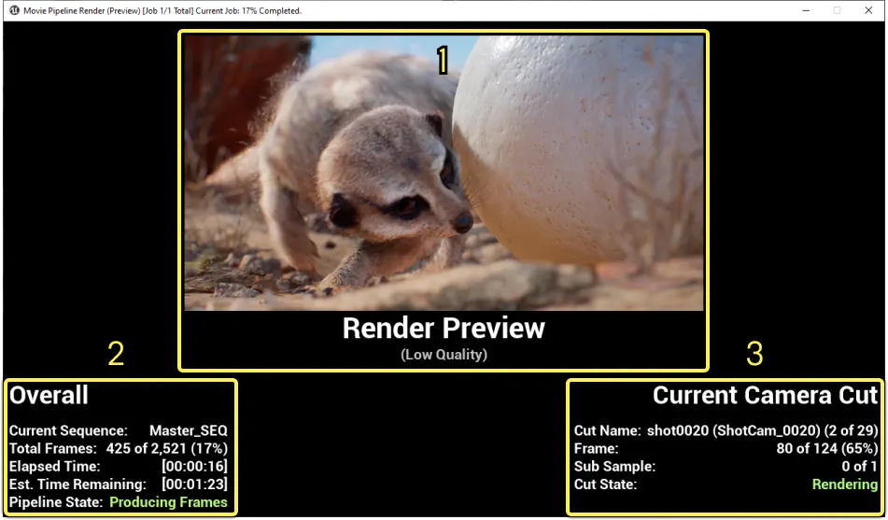Click the remaining time '[00:01:23]'
This screenshot has width=888, height=520.
[x=194, y=485]
